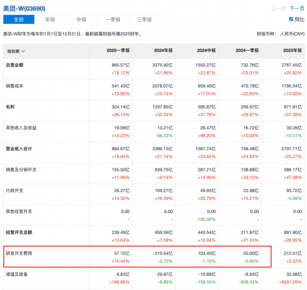This screenshot has height=290, width=307.
Task: Click the 毛利 row label
Action: [10, 107]
